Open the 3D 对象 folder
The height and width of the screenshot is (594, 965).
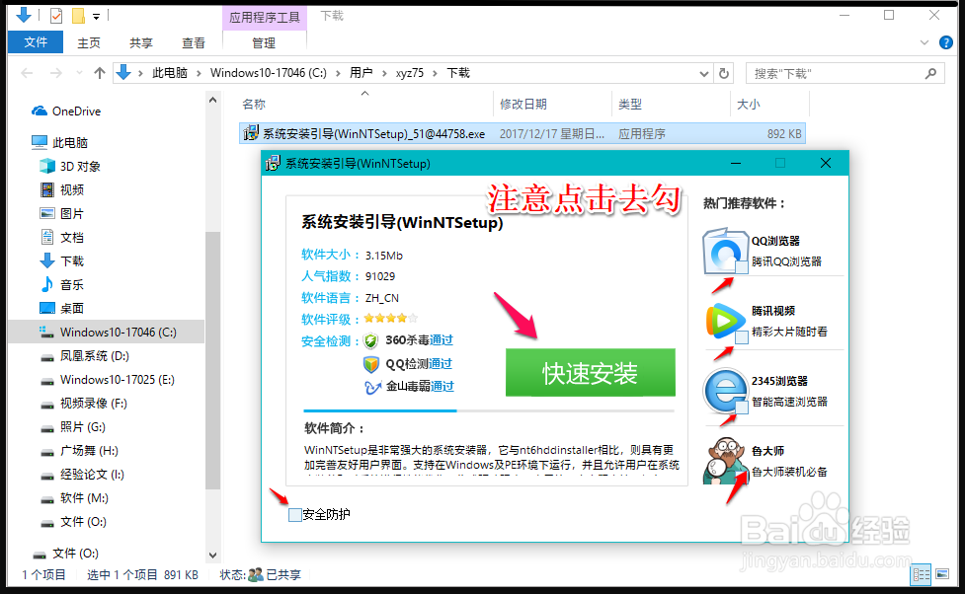(x=70, y=167)
